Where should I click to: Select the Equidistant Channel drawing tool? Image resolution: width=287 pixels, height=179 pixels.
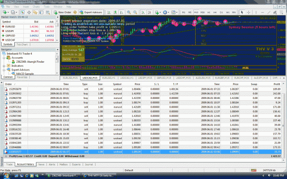coord(275,12)
